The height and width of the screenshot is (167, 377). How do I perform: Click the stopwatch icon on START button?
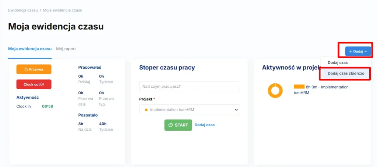coord(171,125)
